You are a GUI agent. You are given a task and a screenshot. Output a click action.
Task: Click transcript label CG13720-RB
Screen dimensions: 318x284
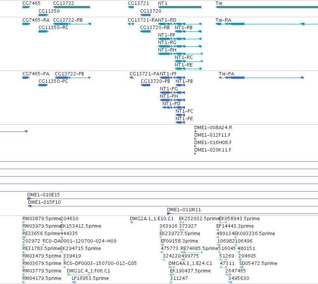point(155,28)
